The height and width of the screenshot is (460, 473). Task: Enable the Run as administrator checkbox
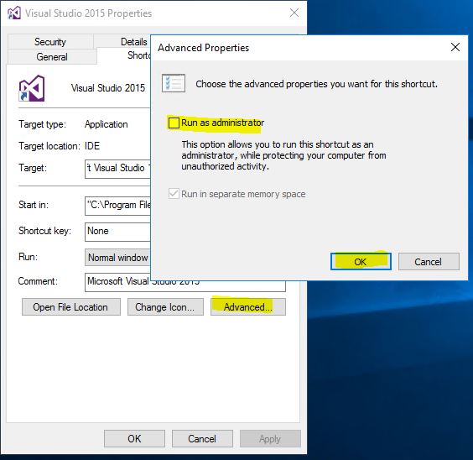click(x=174, y=123)
